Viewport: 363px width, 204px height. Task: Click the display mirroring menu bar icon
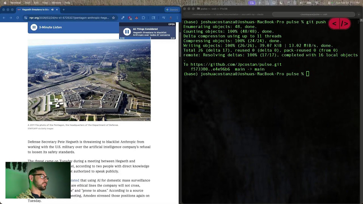tap(274, 3)
